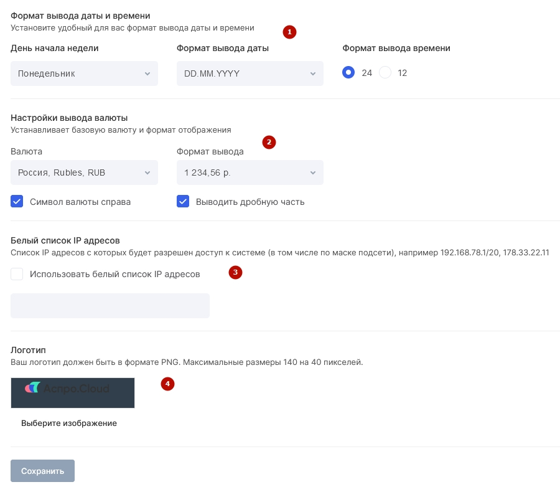Screen dimensions: 560x487
Task: Click the red annotation marker number 3
Action: pos(235,273)
